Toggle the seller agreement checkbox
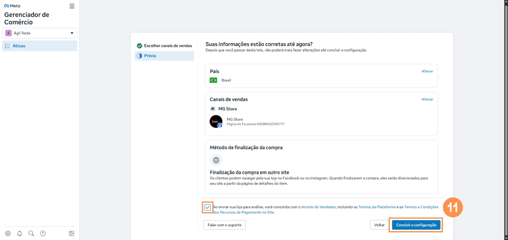This screenshot has height=240, width=508. pos(208,207)
